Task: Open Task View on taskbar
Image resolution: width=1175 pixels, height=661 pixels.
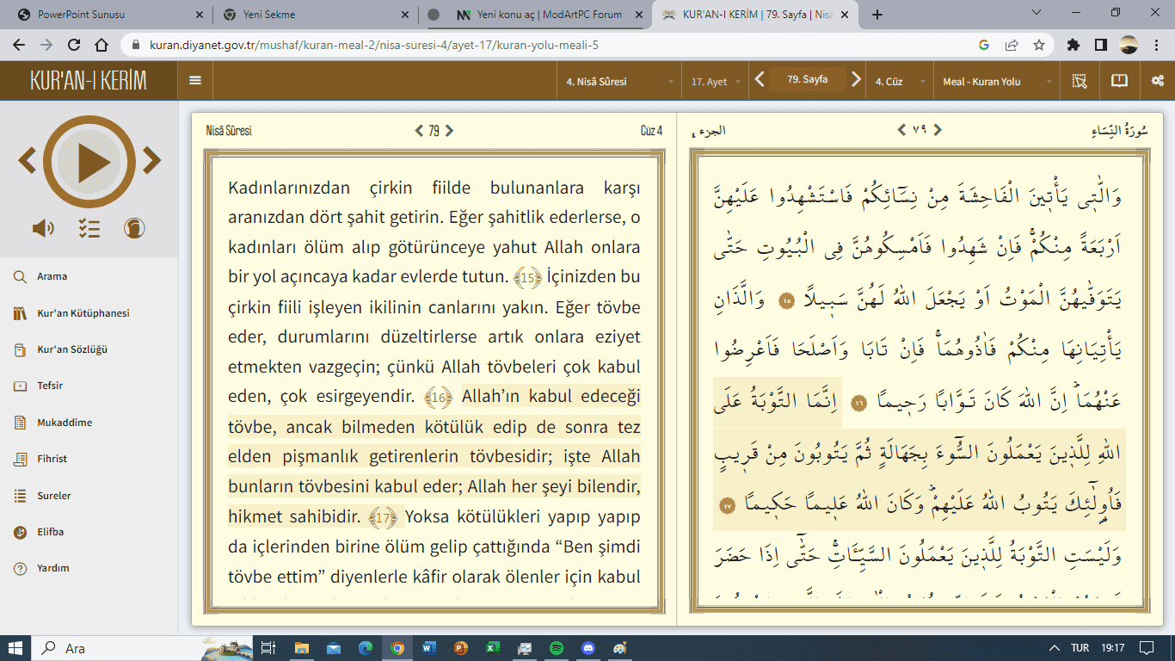Action: [268, 648]
